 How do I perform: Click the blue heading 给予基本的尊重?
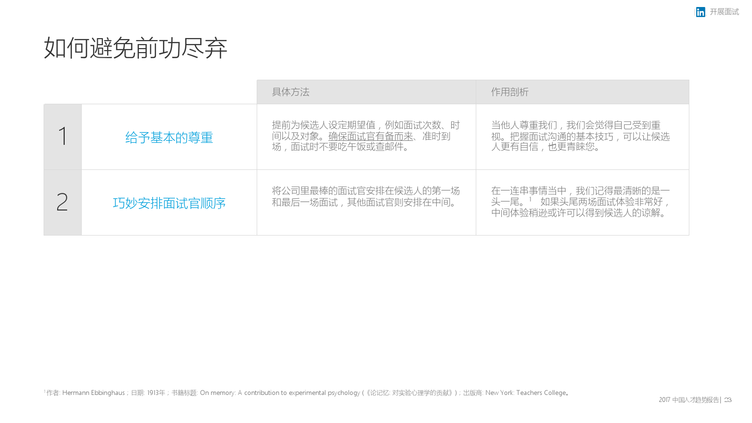169,137
